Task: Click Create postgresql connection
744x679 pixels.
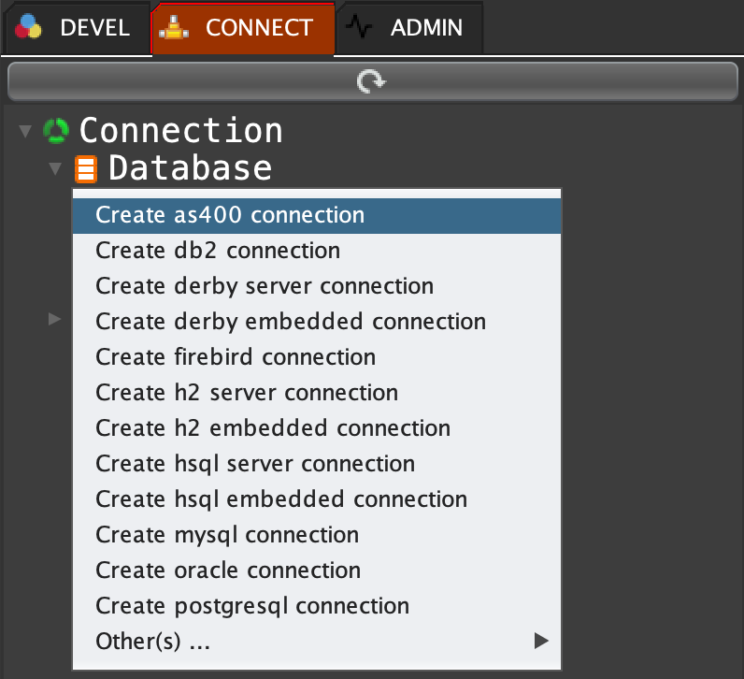Action: [252, 606]
